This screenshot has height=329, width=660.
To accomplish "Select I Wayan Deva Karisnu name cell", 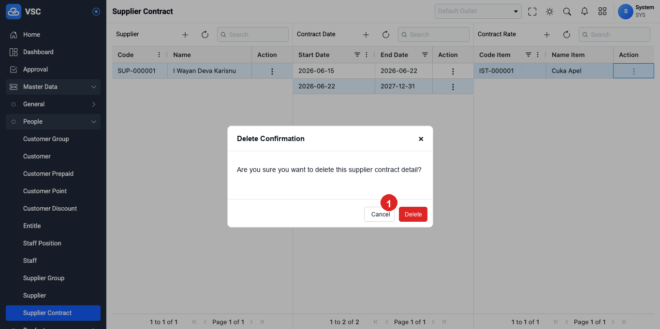I will click(210, 71).
